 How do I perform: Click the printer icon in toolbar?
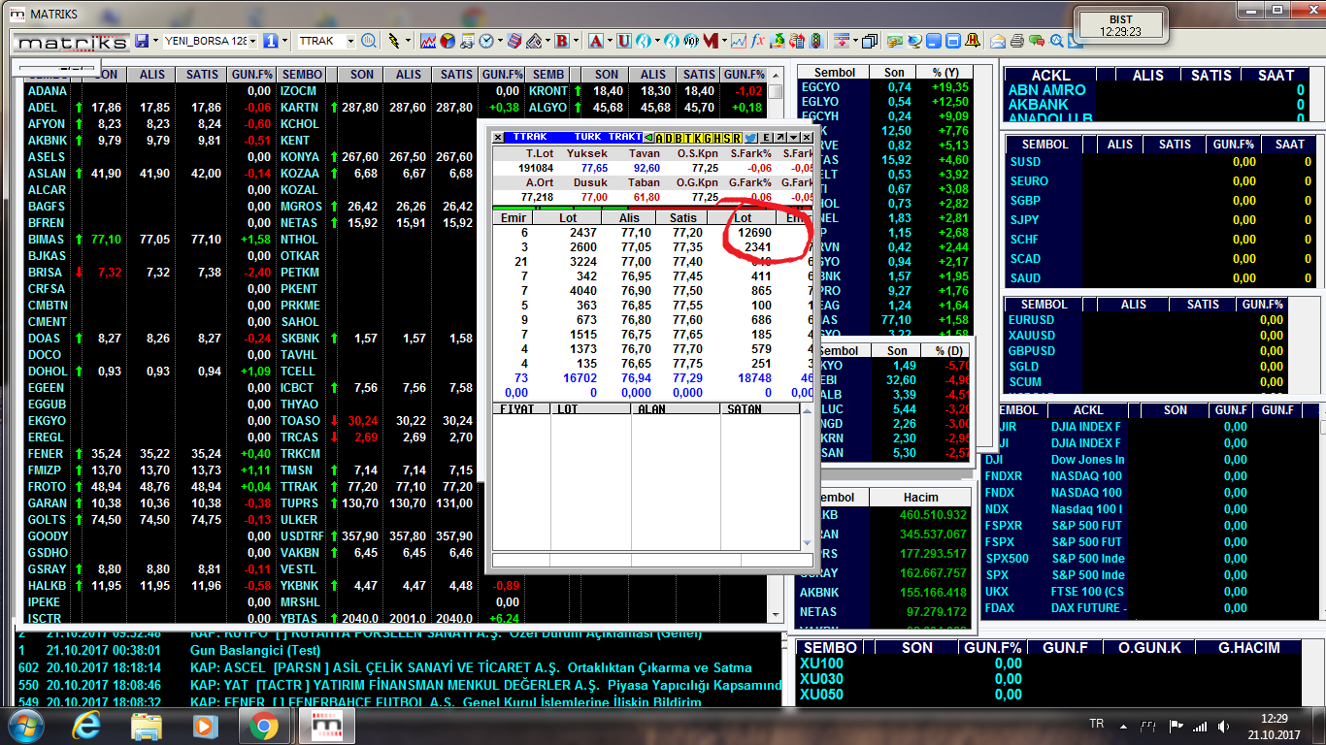1016,41
